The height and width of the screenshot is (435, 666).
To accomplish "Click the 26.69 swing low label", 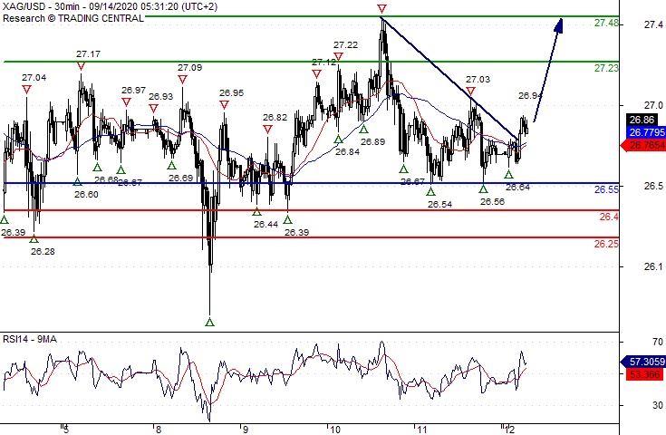I will coord(181,178).
